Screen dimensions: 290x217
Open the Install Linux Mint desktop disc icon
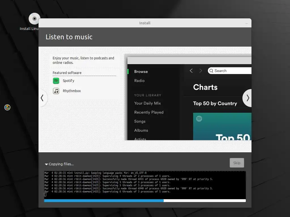click(x=34, y=19)
